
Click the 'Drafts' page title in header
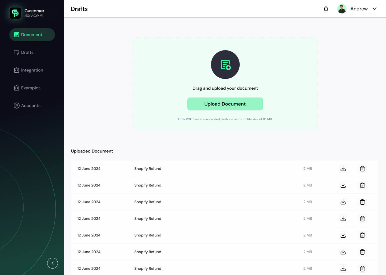(79, 9)
